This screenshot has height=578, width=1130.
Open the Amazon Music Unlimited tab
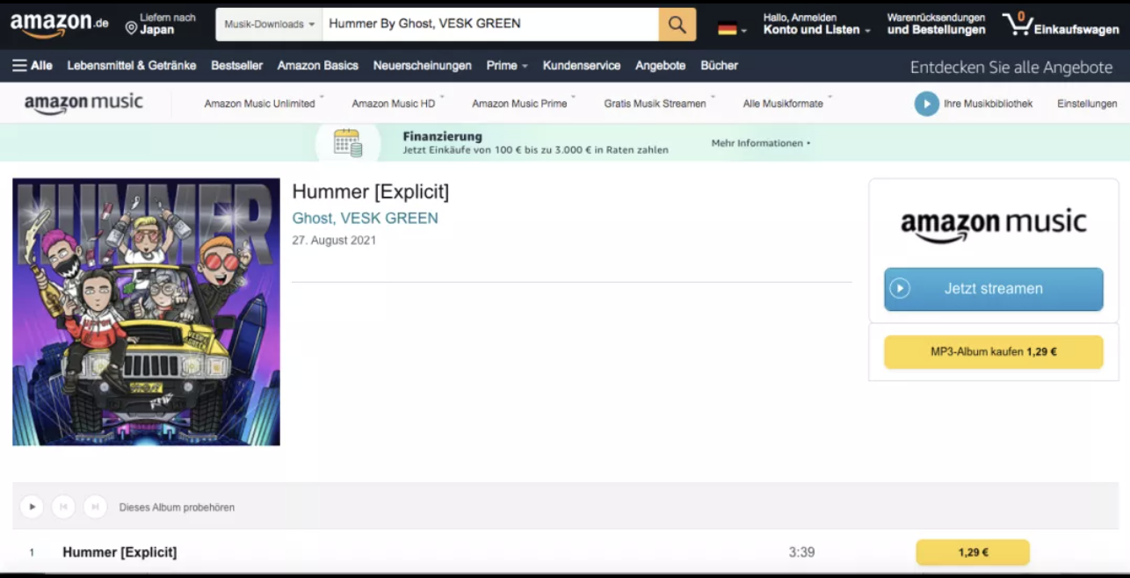tap(259, 104)
